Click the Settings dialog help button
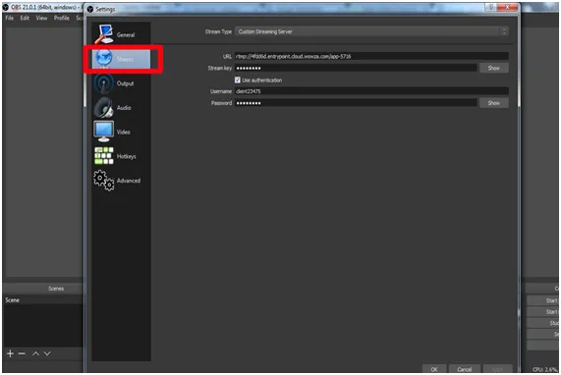Screen dimensions: 561x375 [x=491, y=7]
